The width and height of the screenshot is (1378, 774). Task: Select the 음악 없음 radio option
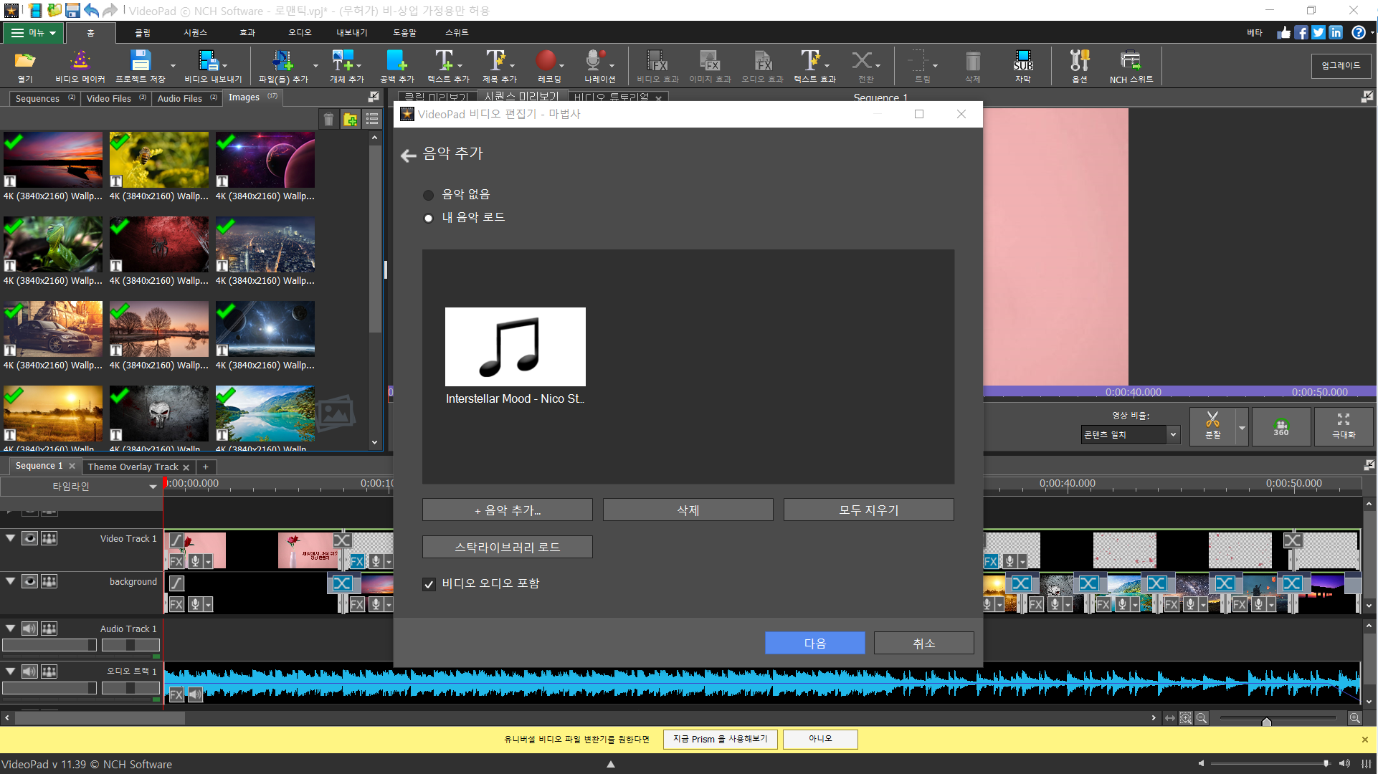(x=429, y=195)
